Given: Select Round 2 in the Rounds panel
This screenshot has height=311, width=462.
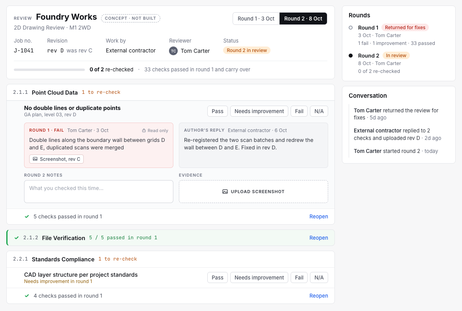Looking at the screenshot, I should (x=368, y=56).
